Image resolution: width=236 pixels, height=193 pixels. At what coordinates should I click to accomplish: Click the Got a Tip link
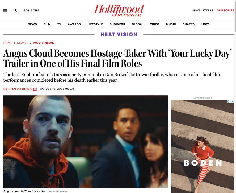(31, 10)
